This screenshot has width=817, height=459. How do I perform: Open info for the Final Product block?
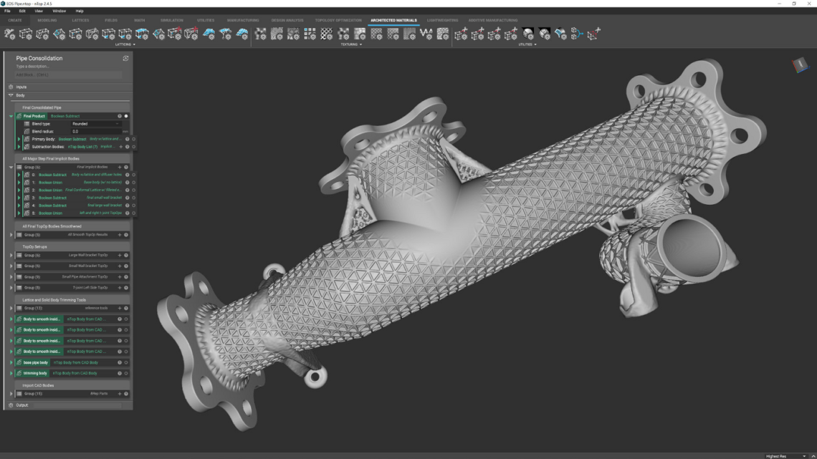[120, 116]
